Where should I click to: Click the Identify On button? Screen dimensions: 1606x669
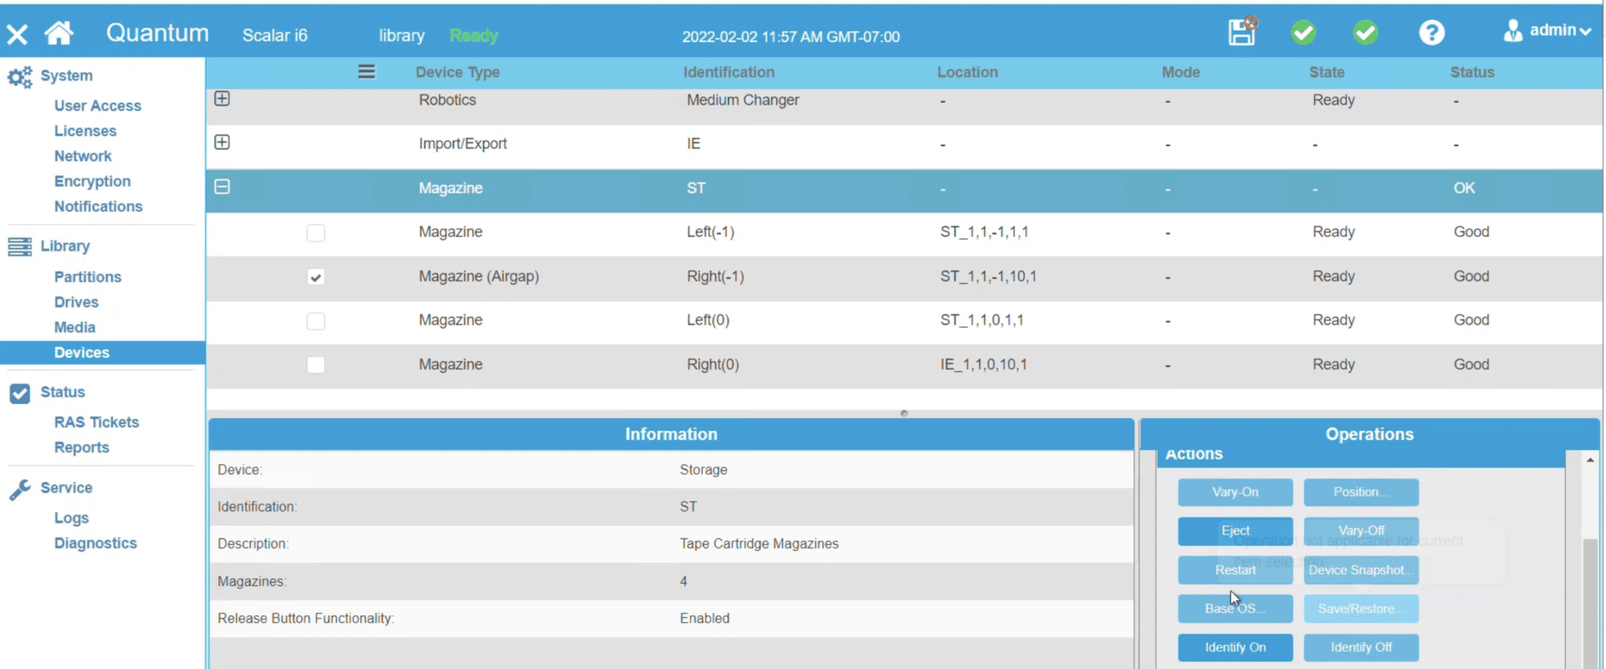1235,647
